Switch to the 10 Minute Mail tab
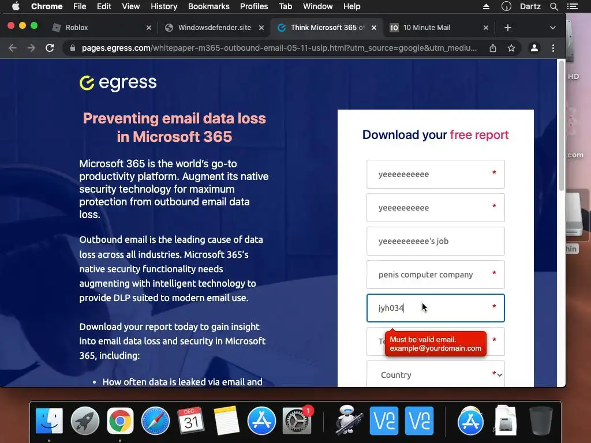 439,28
